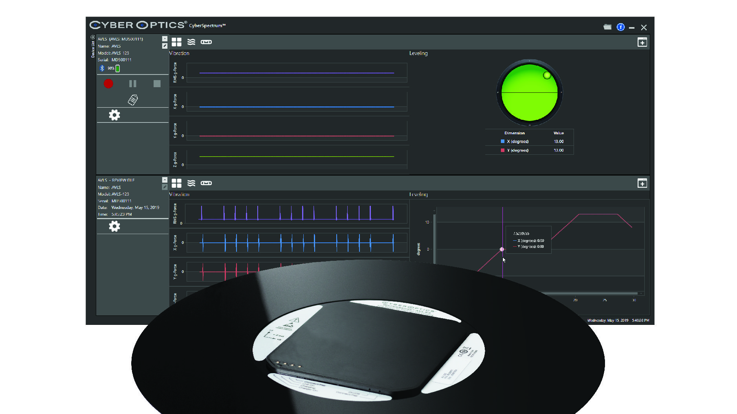Click the add-window icon in review panel
The width and height of the screenshot is (737, 414).
pos(642,183)
